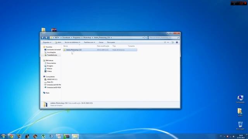Open the Partilhar com dropdown
Image resolution: width=248 pixels, height=139 pixels.
point(90,42)
